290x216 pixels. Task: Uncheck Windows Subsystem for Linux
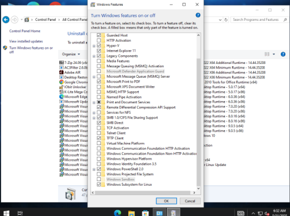coord(99,185)
